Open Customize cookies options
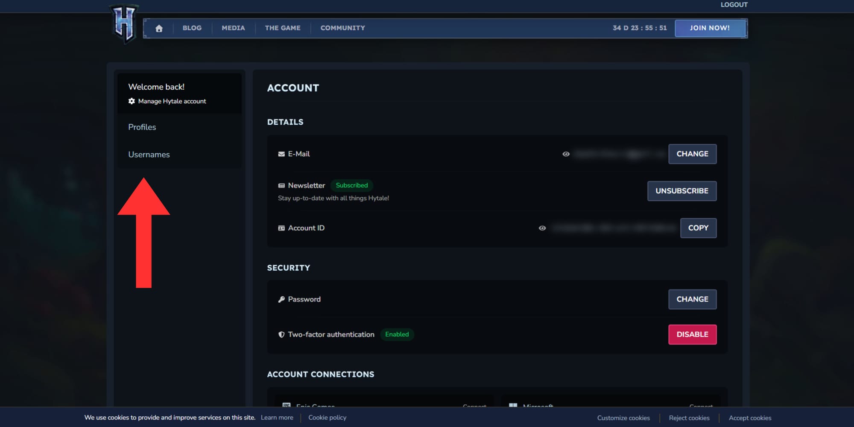The image size is (854, 427). [x=623, y=418]
